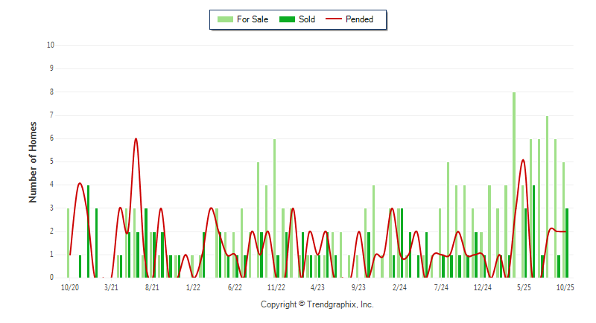Toggle the Pended series legend label
596x323 pixels.
click(x=360, y=19)
